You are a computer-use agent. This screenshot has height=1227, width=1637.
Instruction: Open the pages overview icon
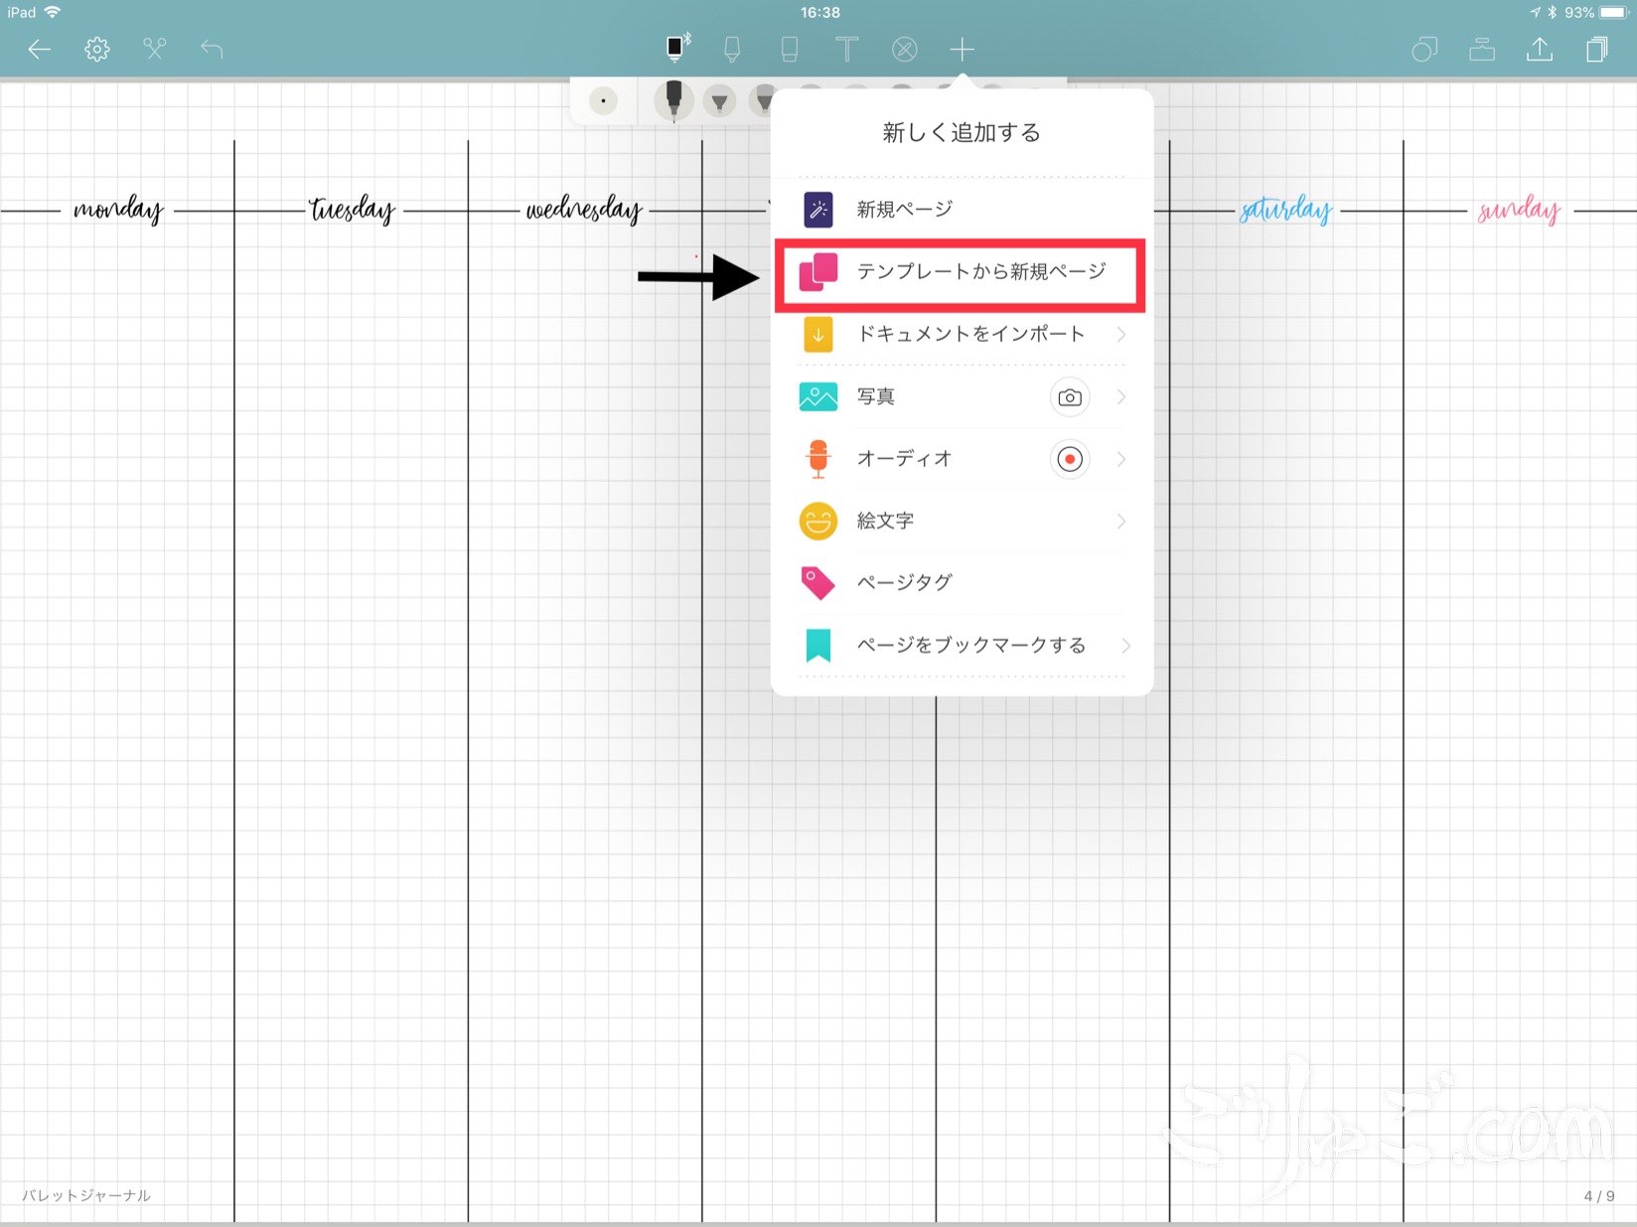tap(1596, 49)
